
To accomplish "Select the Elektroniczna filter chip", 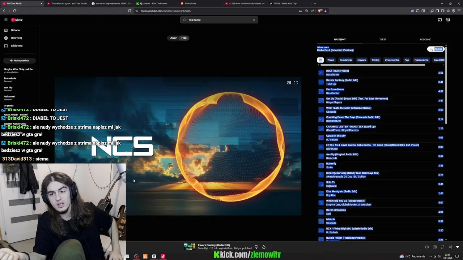I will [421, 60].
